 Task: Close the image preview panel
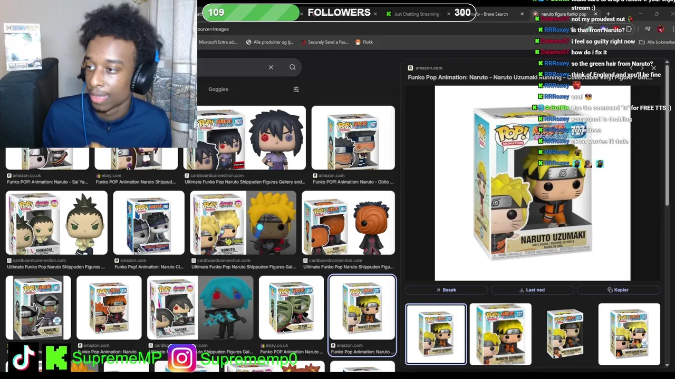point(653,68)
